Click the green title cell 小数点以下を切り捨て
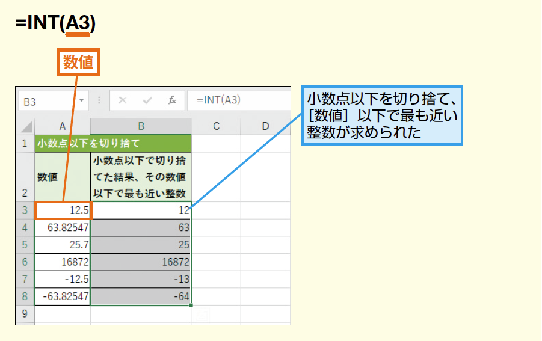This screenshot has width=542, height=341. click(113, 144)
